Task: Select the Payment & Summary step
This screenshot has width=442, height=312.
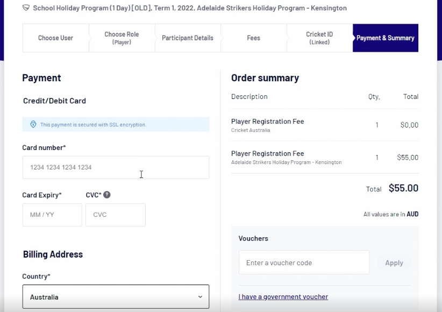Action: coord(385,38)
